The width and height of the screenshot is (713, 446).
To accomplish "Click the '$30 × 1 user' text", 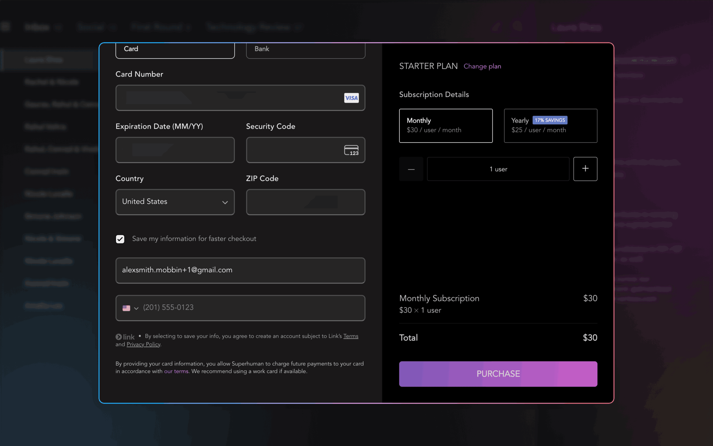I will coord(420,310).
